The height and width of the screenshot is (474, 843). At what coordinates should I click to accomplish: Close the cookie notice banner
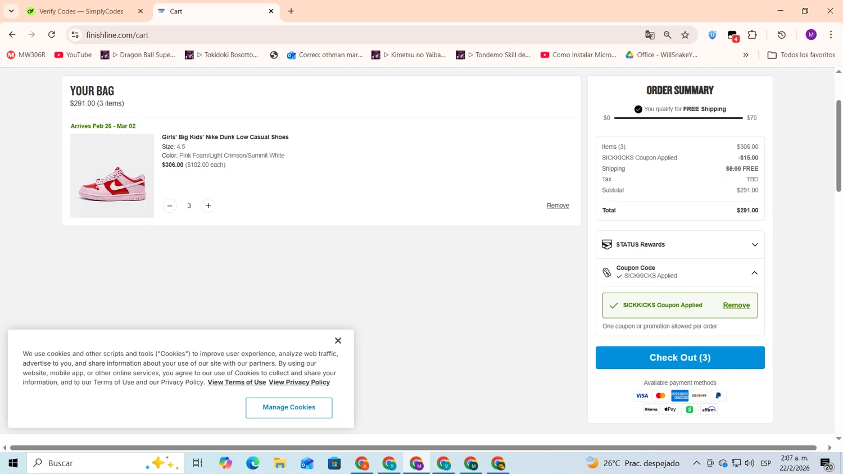click(x=338, y=340)
